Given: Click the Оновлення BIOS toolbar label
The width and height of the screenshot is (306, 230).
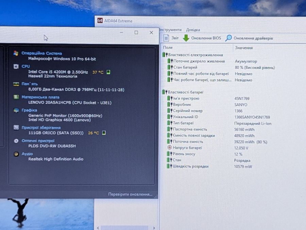Looking at the screenshot, I should (206, 38).
